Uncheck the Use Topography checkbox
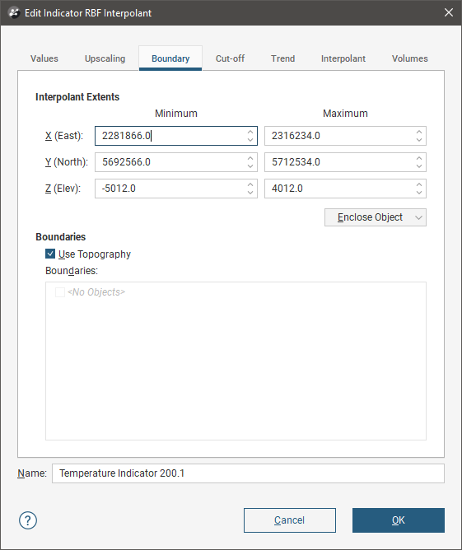 coord(50,254)
